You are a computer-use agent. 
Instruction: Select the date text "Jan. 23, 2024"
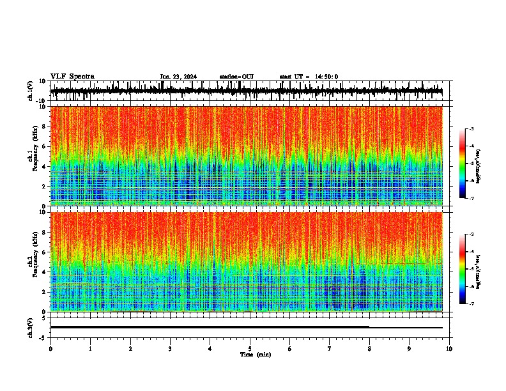pos(178,77)
